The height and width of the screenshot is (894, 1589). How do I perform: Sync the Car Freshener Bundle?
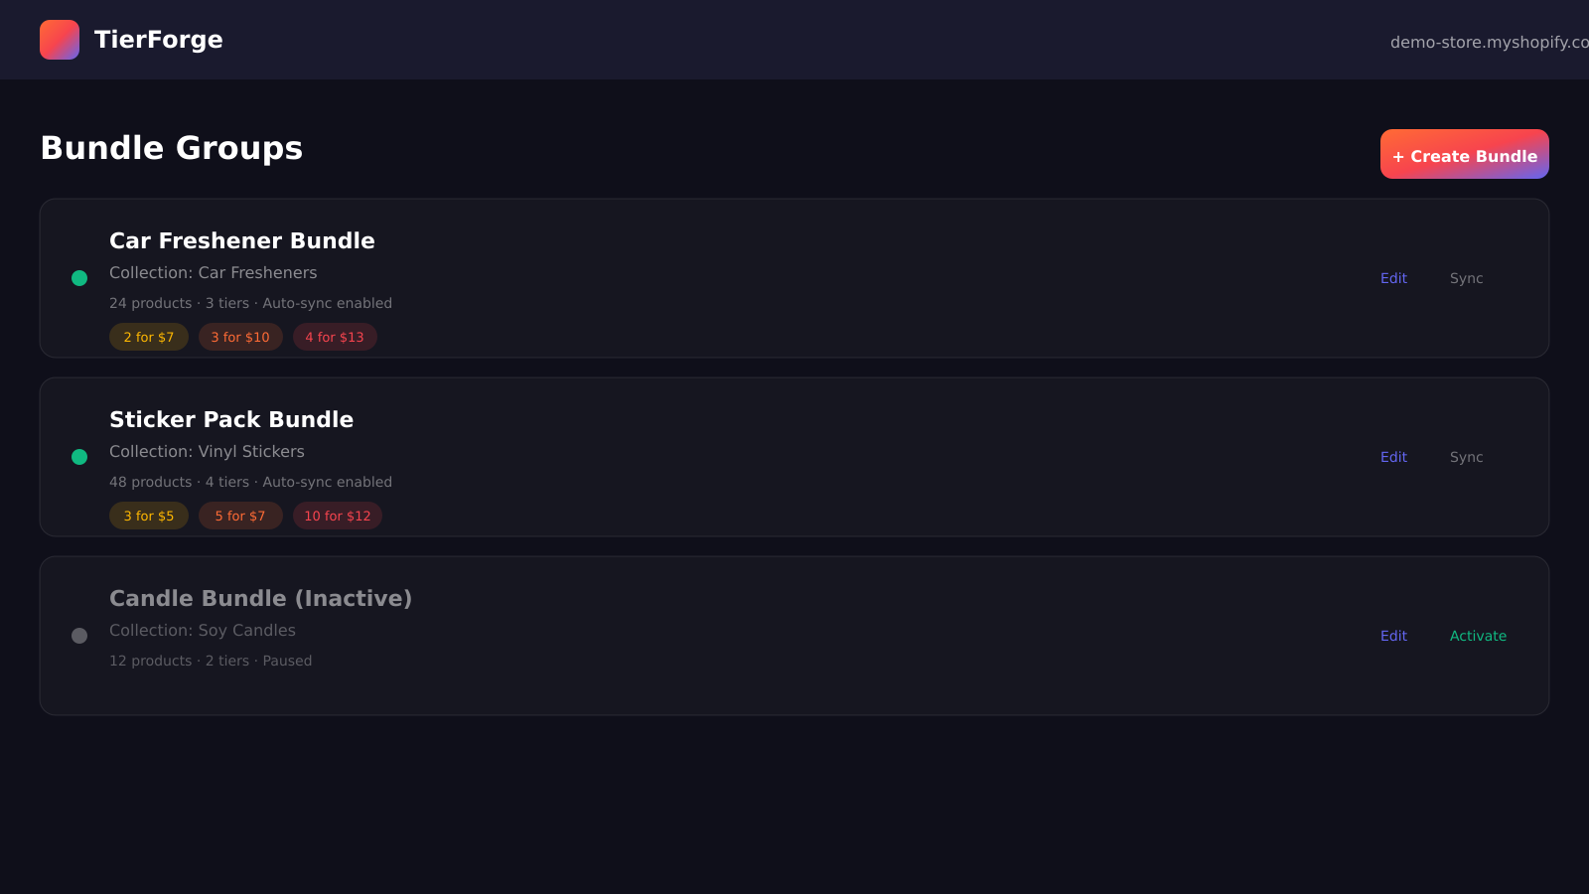1466,278
